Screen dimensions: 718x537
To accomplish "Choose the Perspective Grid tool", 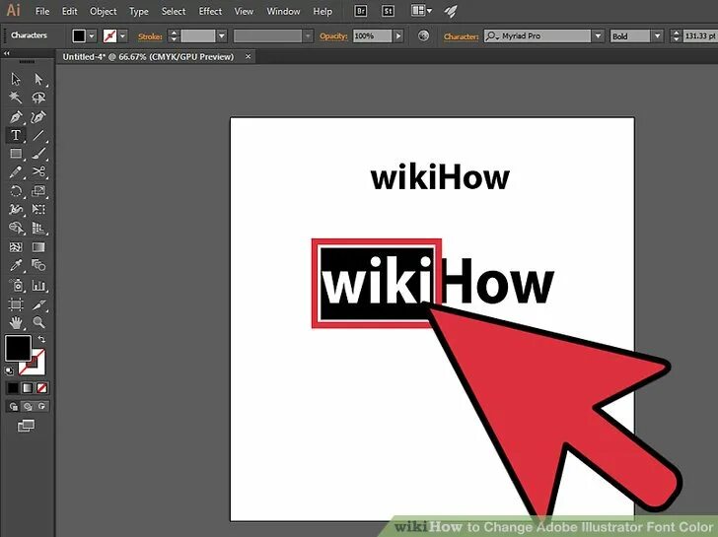I will pos(38,228).
